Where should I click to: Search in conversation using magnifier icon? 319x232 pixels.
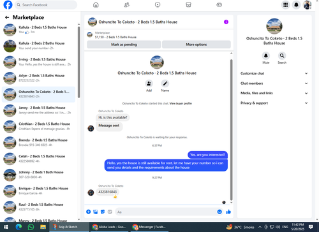tap(282, 55)
